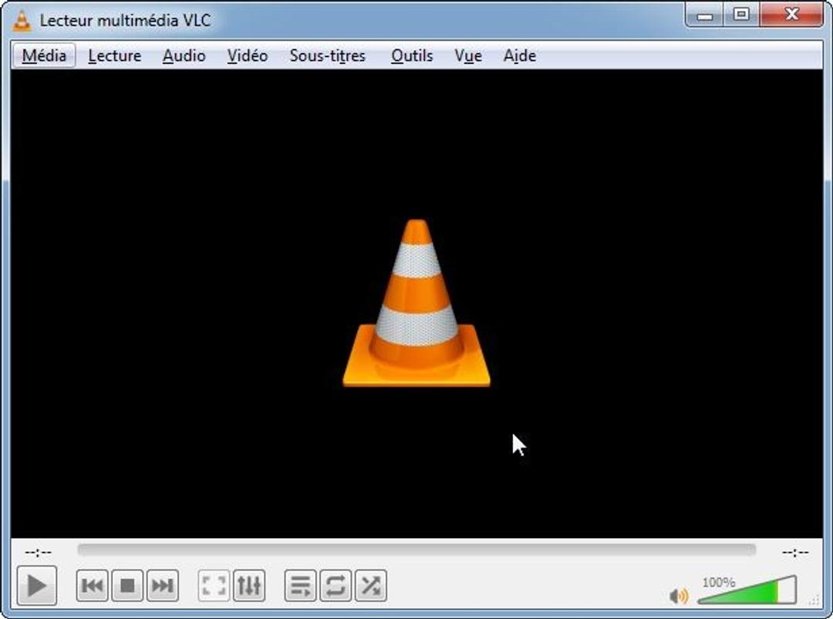Open the Vidéo menu
The height and width of the screenshot is (619, 833).
coord(246,56)
